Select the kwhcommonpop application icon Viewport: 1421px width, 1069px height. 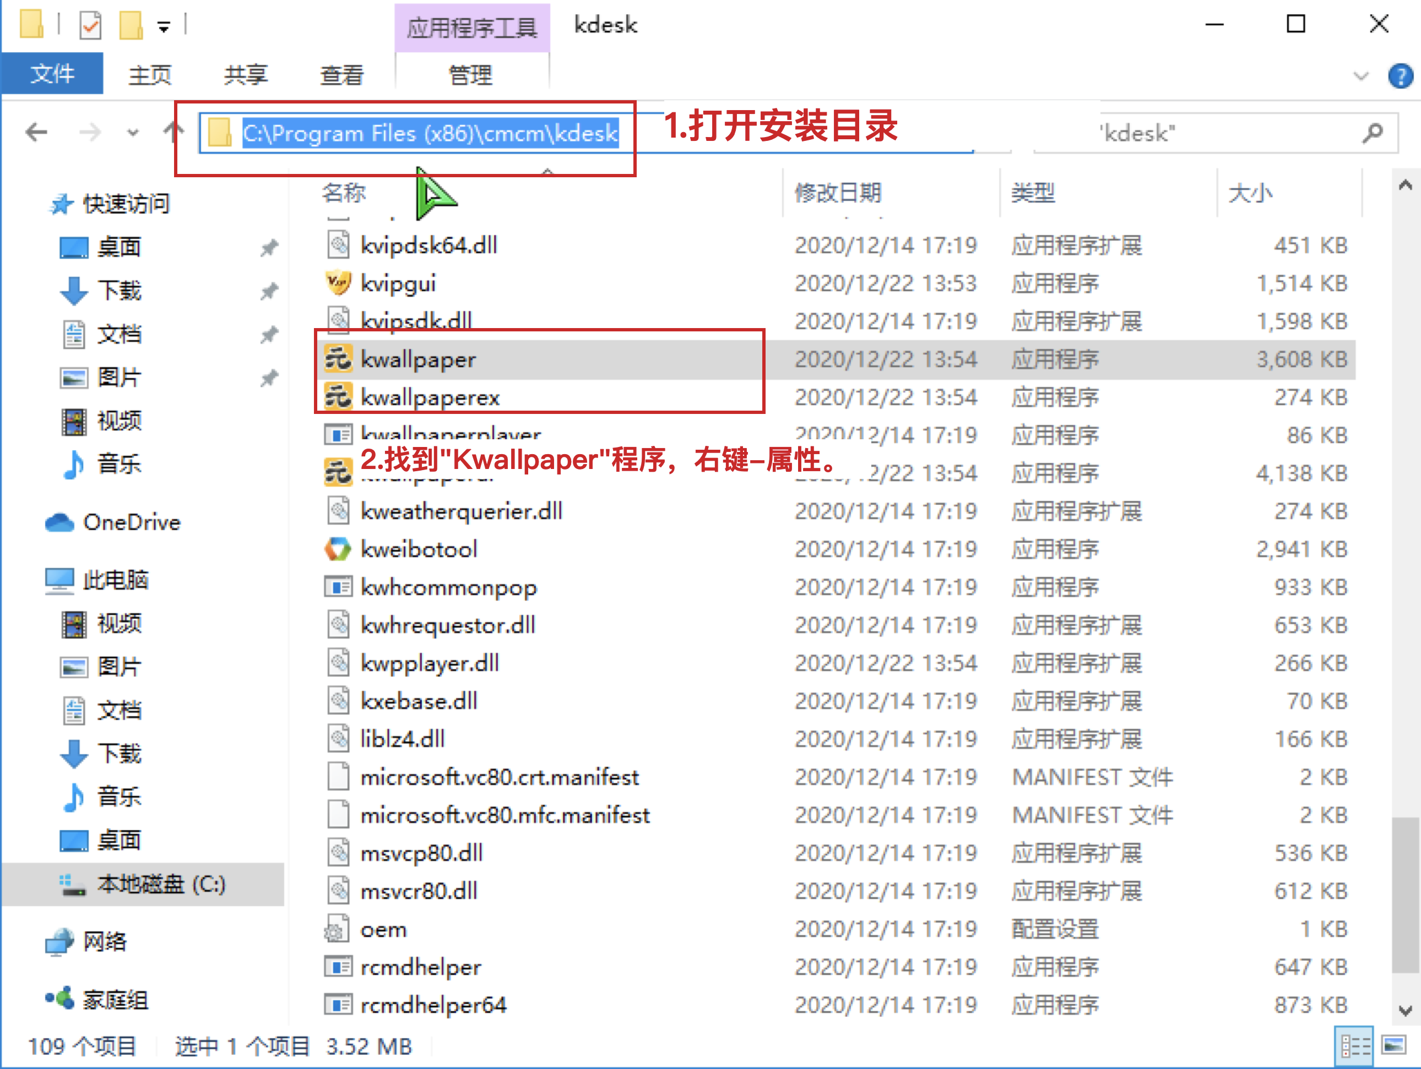pos(338,587)
